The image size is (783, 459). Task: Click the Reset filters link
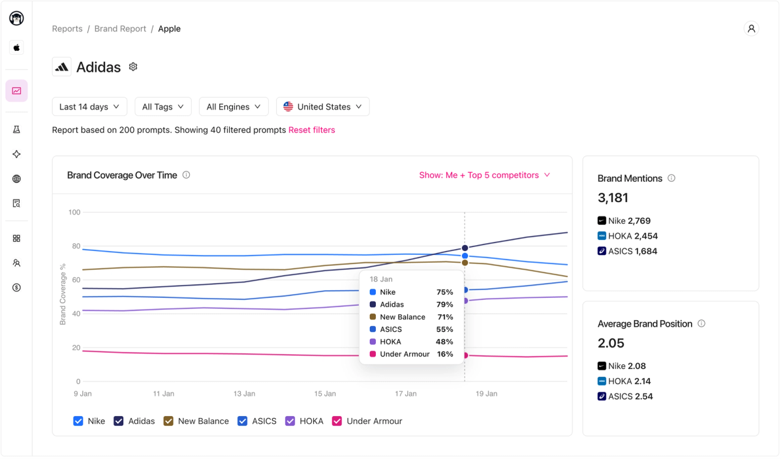[x=312, y=130]
